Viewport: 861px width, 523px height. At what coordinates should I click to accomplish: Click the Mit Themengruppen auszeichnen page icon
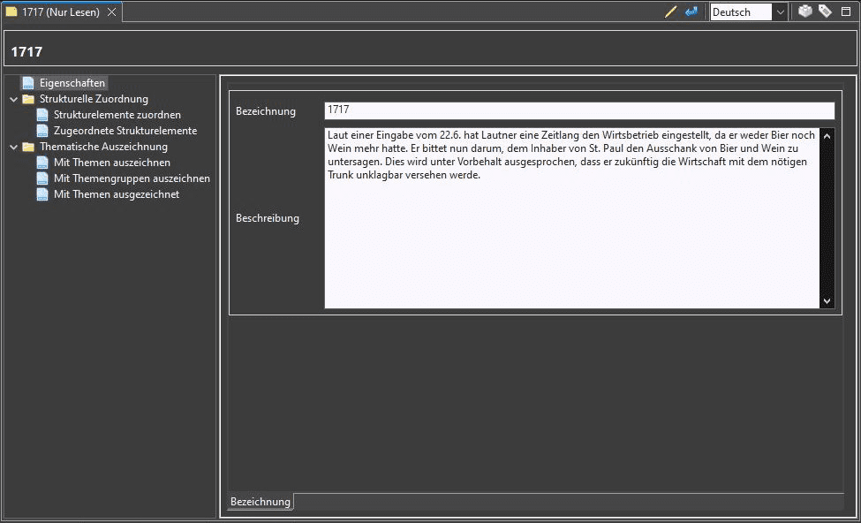42,178
